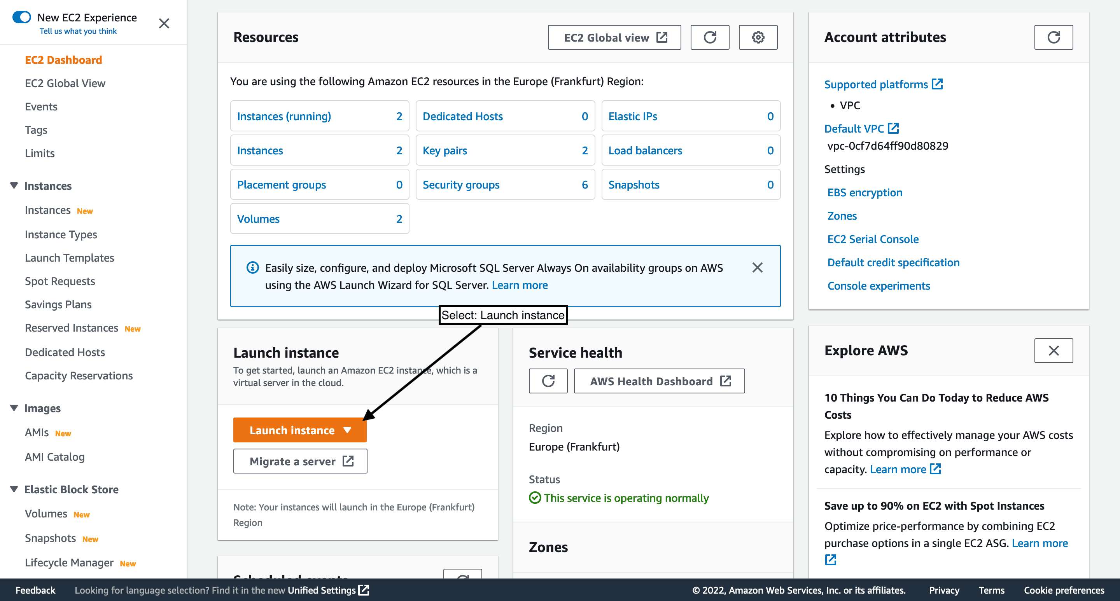Open Cookie preferences in footer

pyautogui.click(x=1064, y=590)
